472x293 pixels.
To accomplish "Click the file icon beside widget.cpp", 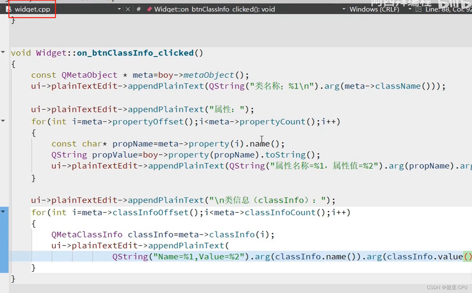I will (x=9, y=9).
